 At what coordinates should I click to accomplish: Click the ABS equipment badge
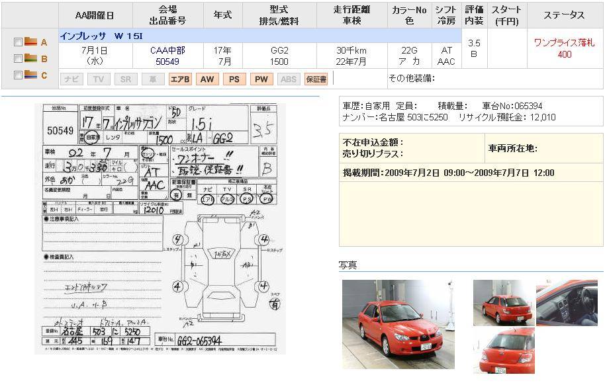(288, 79)
